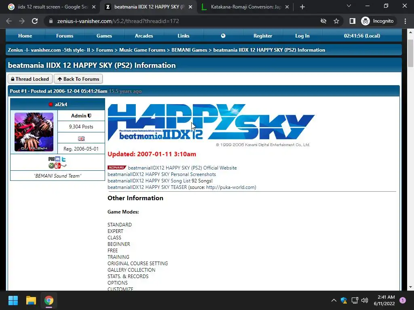Screen dimensions: 414x310
Task: Close the iidx 12 result screen tab
Action: coord(94,7)
